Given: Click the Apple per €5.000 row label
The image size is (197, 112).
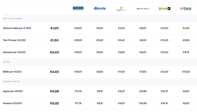Looking at the screenshot, I should tap(13, 91).
